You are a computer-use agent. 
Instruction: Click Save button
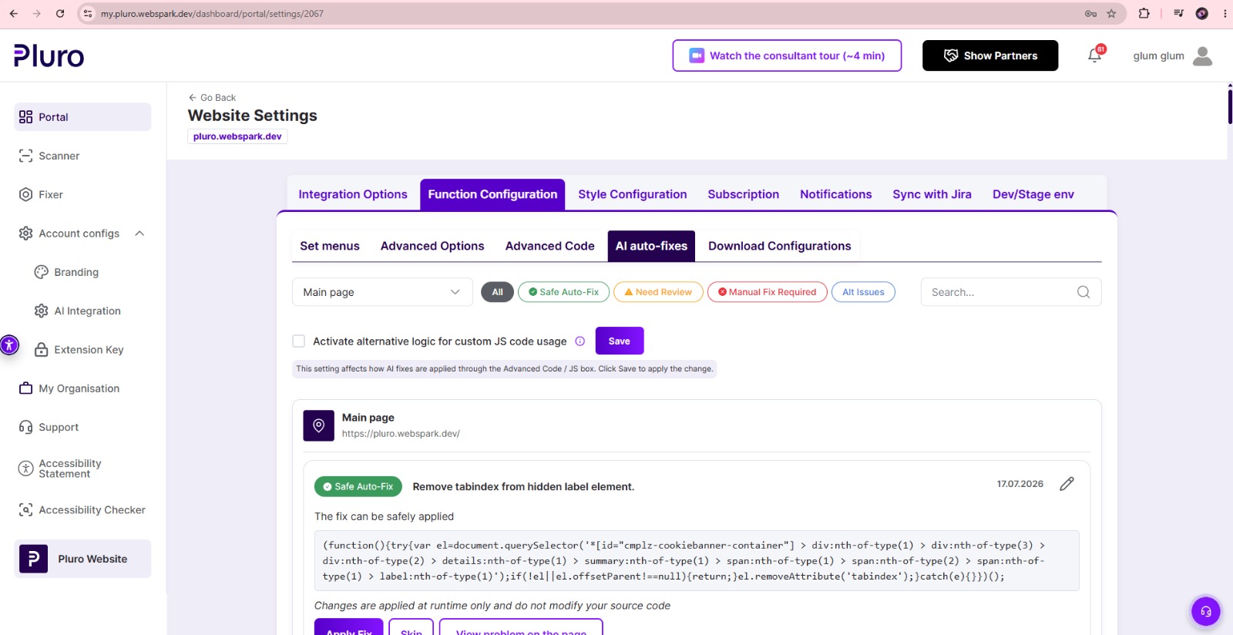[x=620, y=341]
